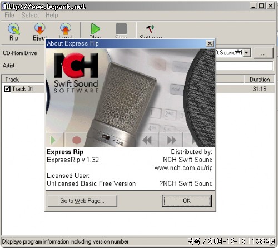Image resolution: width=278 pixels, height=248 pixels.
Task: Click the CD-Rom Drive label
Action: pyautogui.click(x=20, y=53)
